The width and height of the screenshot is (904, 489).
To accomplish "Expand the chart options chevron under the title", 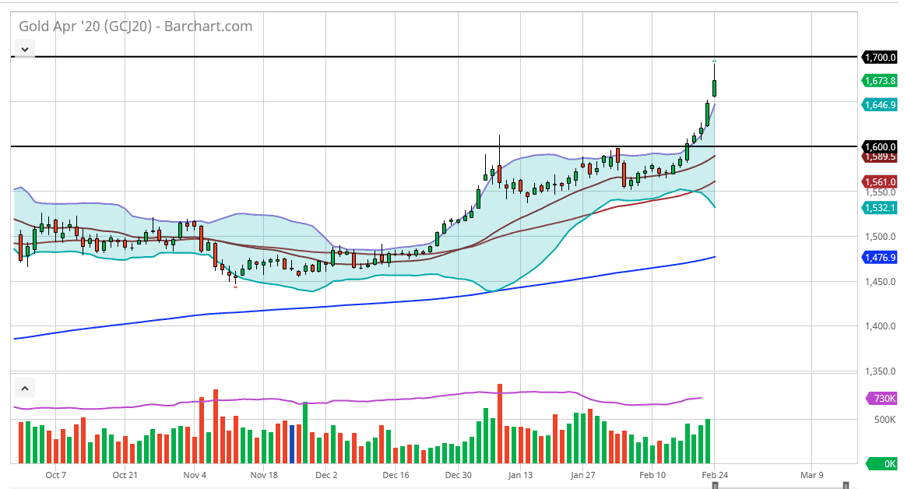I will (x=25, y=49).
